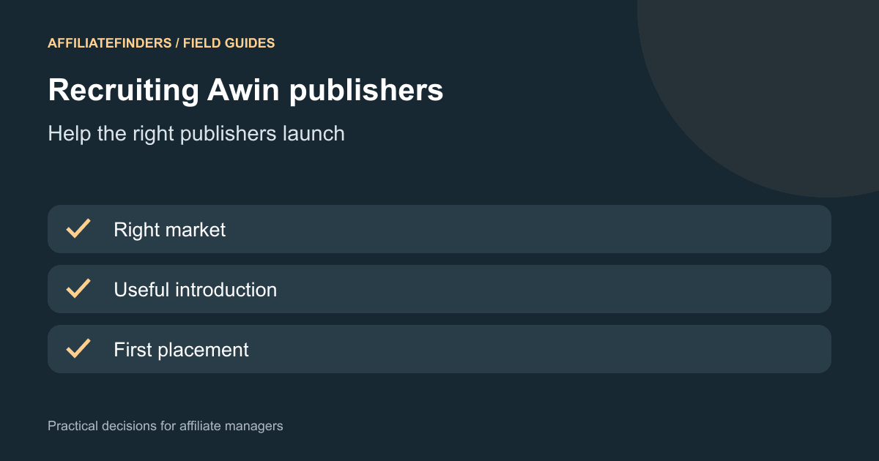
Task: Click the 'Useful introduction' label
Action: [196, 290]
